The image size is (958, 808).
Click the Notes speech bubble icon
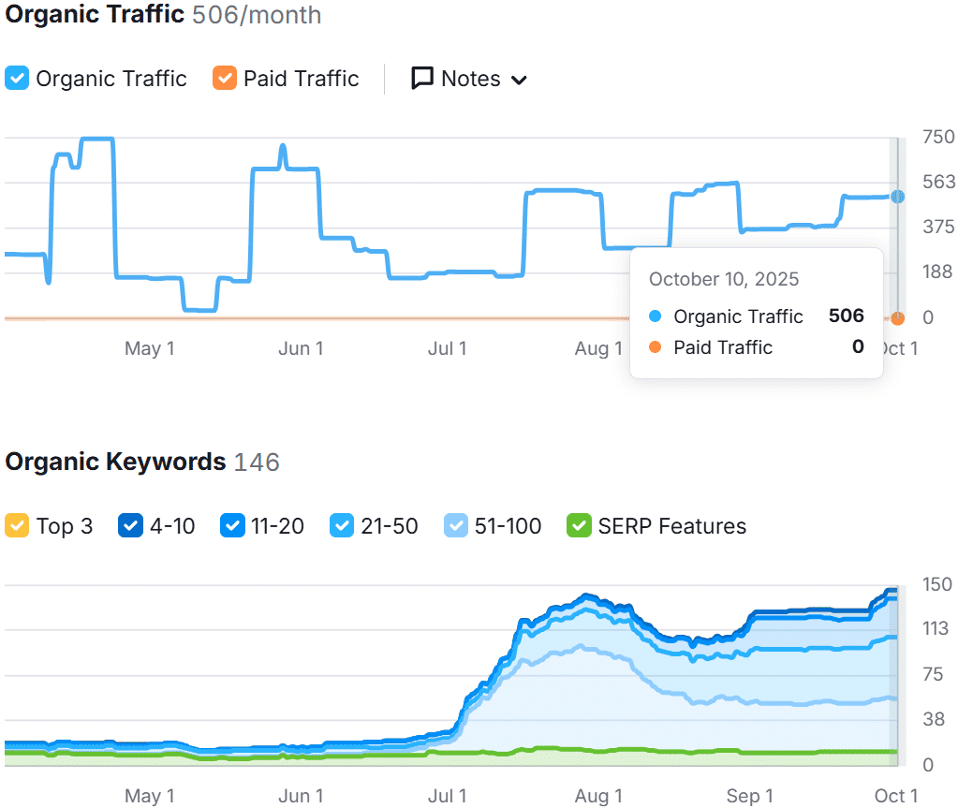[x=422, y=79]
